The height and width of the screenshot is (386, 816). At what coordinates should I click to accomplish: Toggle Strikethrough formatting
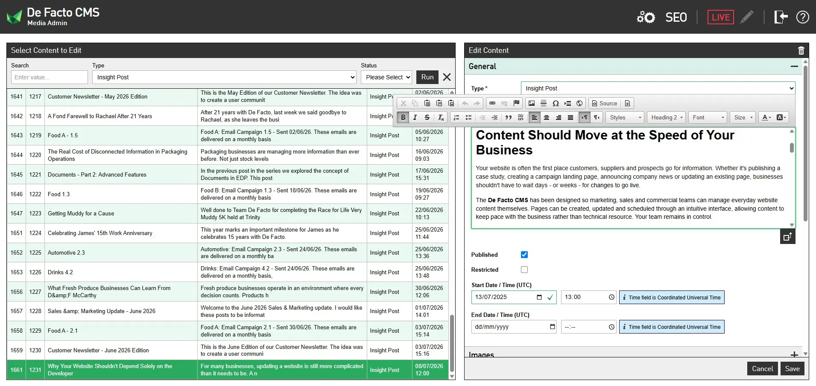coord(427,118)
